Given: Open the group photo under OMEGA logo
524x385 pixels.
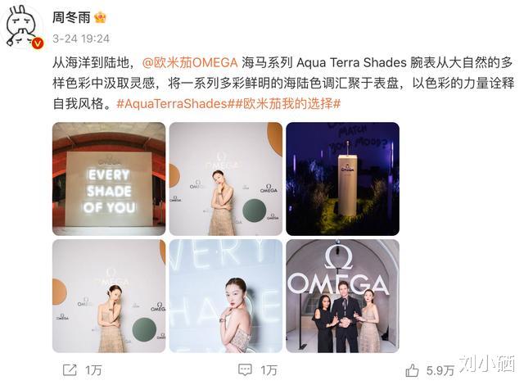Looking at the screenshot, I should point(342,296).
